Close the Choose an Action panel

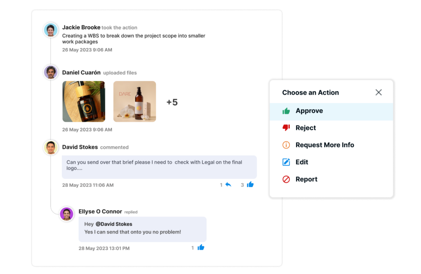(379, 93)
